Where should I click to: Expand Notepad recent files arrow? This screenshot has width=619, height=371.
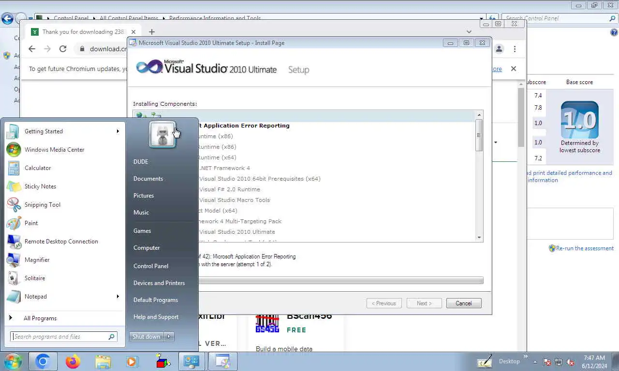click(x=118, y=297)
